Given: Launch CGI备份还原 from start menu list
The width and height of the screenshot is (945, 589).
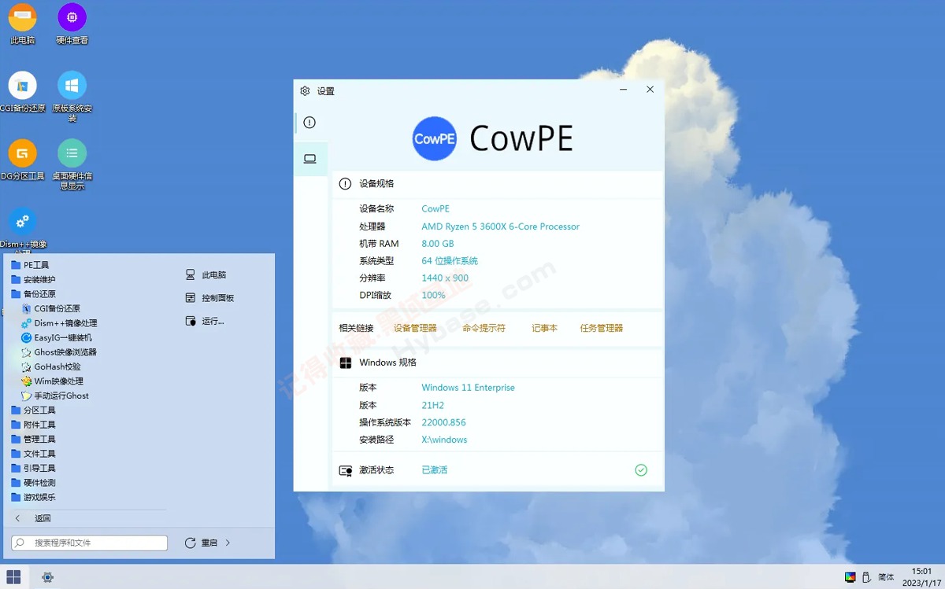Looking at the screenshot, I should point(50,308).
